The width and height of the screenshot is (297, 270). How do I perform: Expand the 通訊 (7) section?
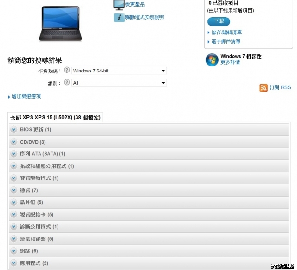click(x=148, y=191)
